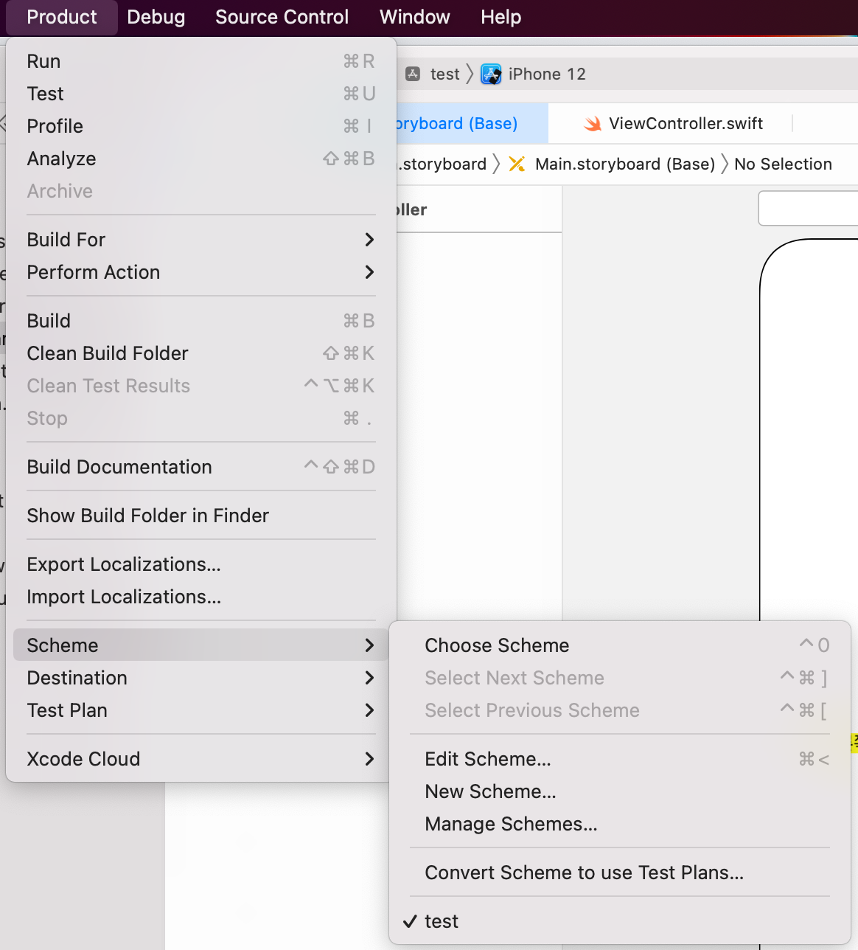The height and width of the screenshot is (950, 858).
Task: Open the Debug menu
Action: pos(156,17)
